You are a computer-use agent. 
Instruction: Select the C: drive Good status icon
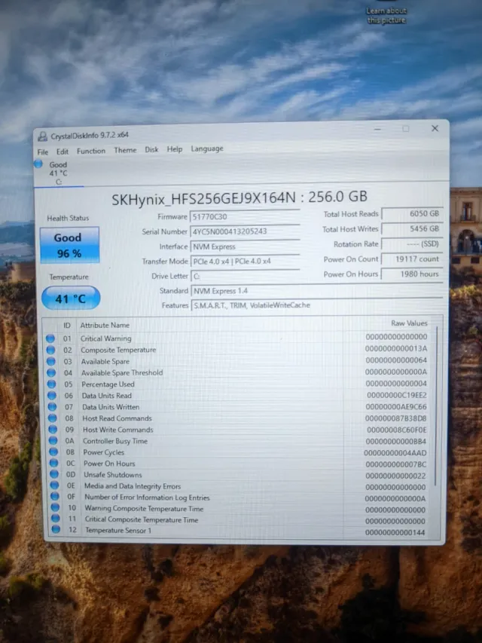(x=38, y=164)
